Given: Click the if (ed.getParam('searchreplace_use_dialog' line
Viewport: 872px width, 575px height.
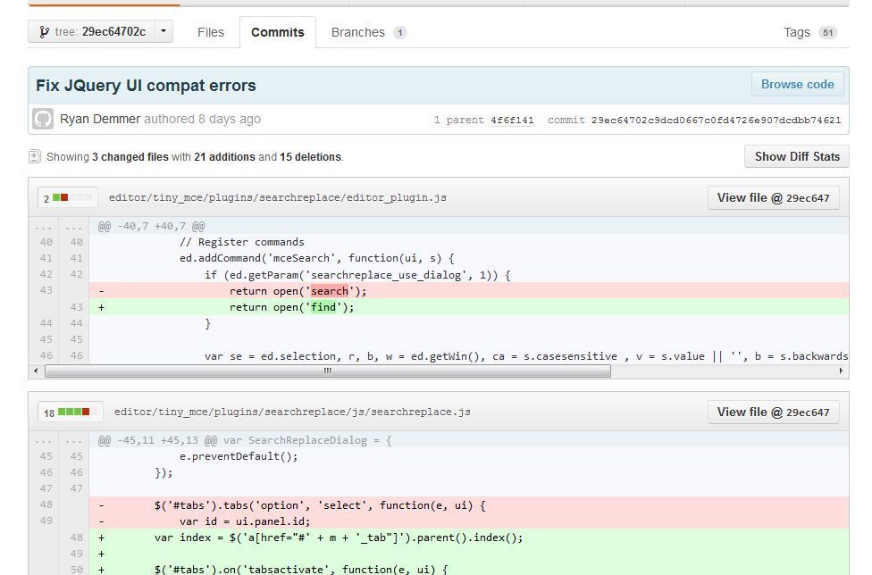Looking at the screenshot, I should coord(469,274).
